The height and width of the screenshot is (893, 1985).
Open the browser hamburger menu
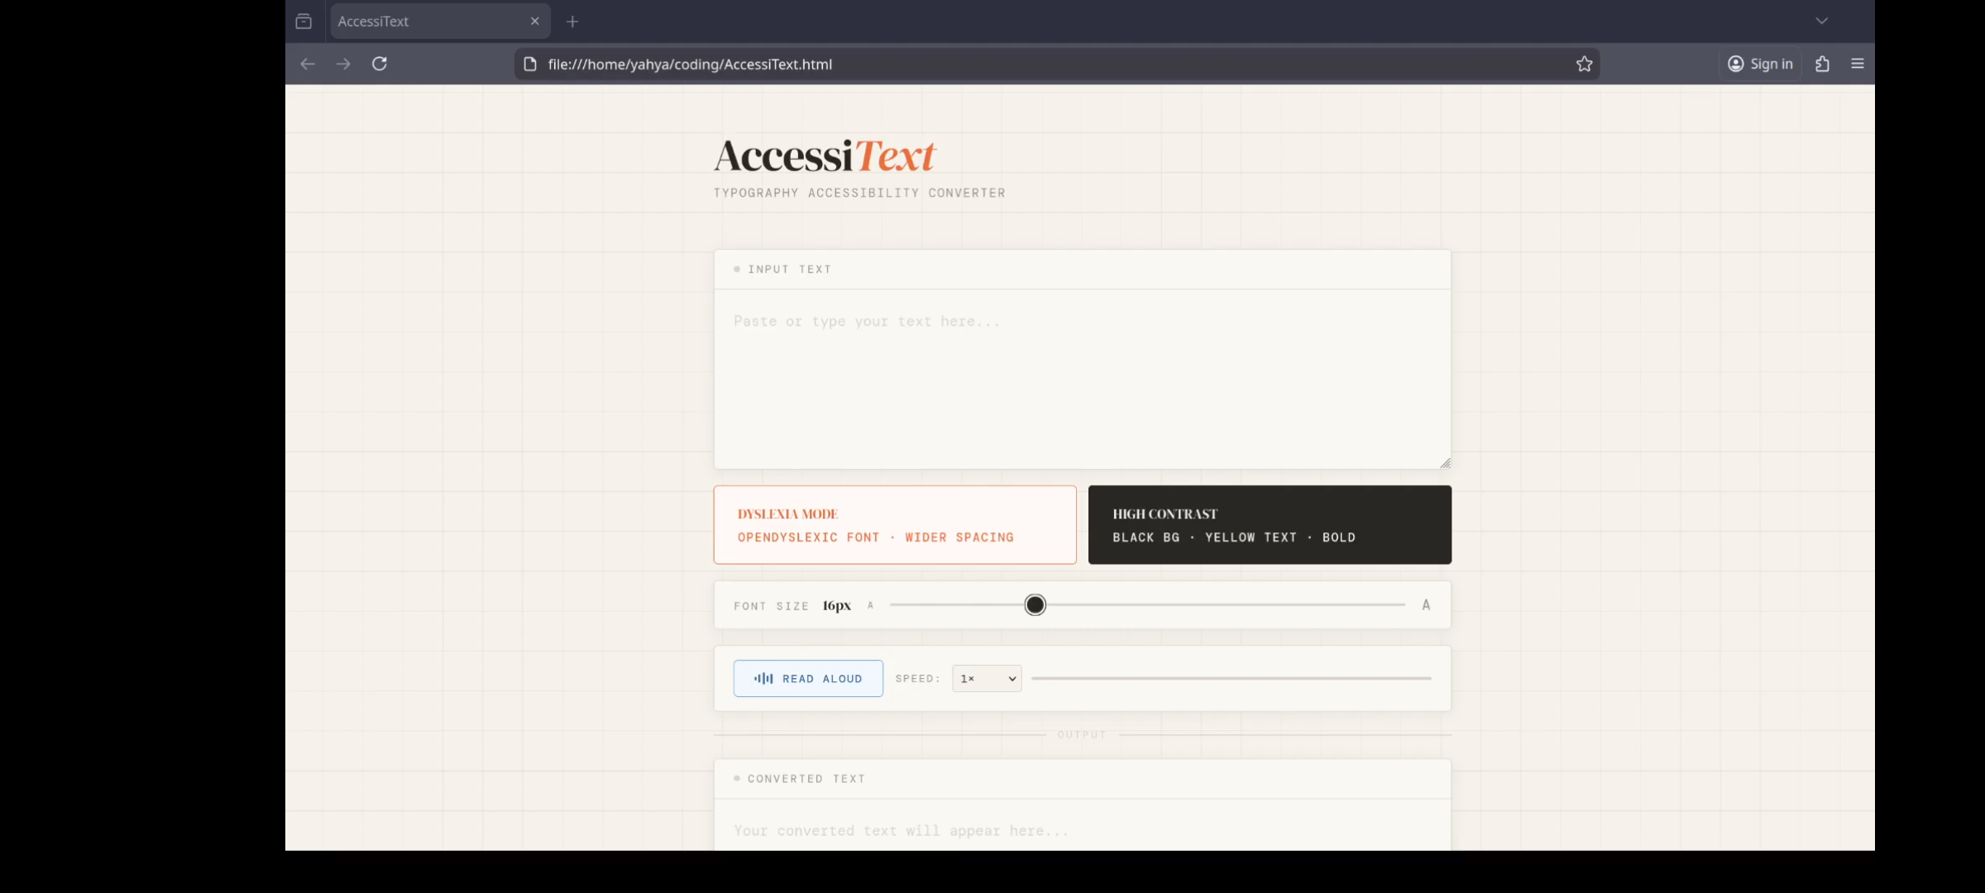pyautogui.click(x=1858, y=64)
